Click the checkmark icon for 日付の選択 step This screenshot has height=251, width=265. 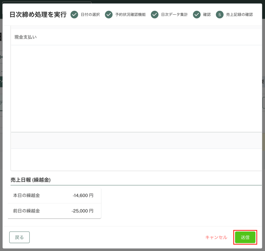(74, 15)
